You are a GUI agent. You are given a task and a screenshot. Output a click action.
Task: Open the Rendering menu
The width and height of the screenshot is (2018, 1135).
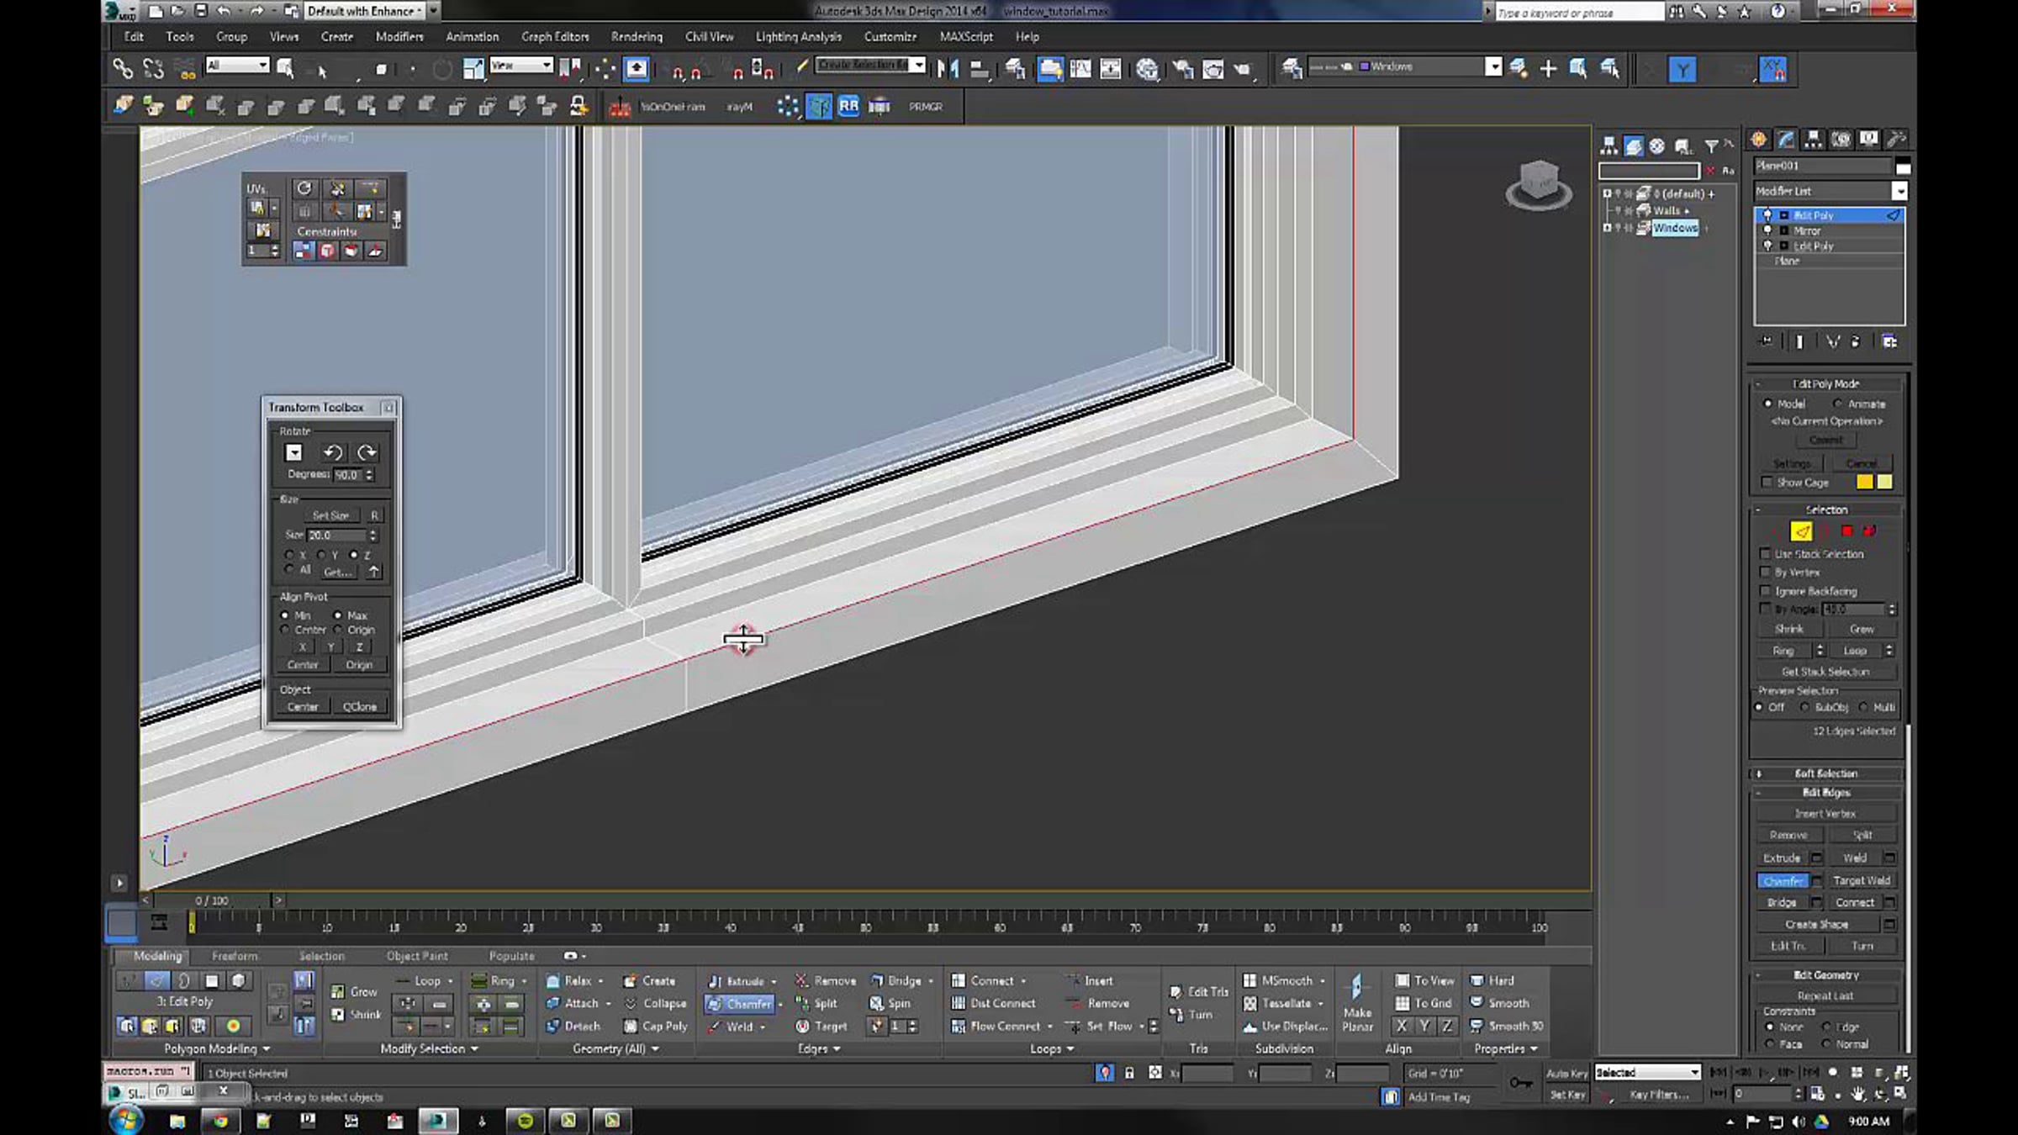tap(636, 36)
